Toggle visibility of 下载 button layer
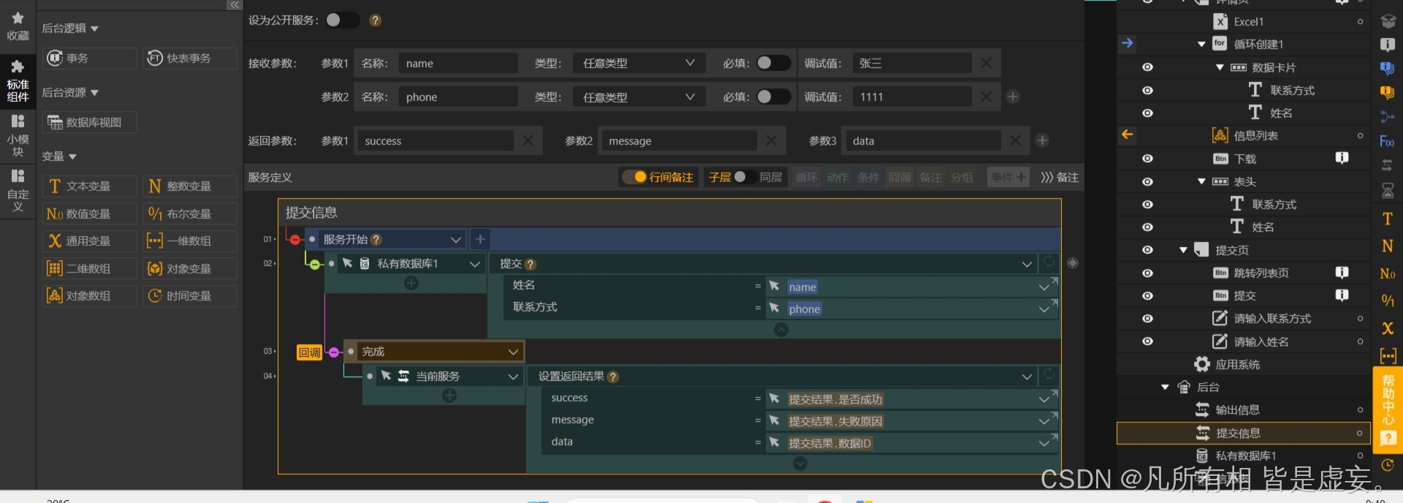Screen dimensions: 1403x503 (x=1148, y=159)
